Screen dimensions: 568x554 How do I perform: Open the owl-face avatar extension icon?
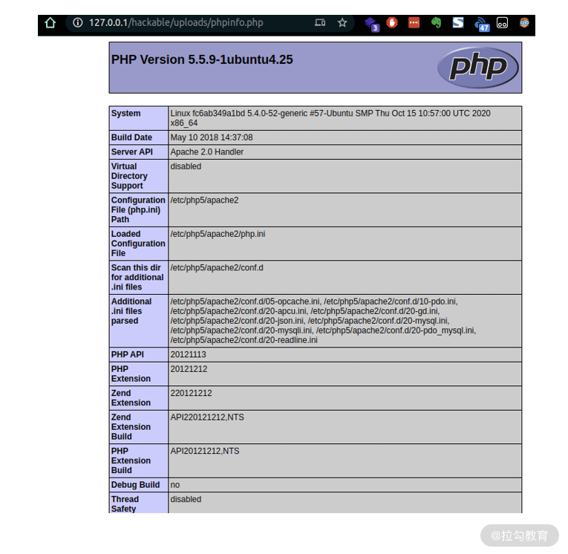tap(524, 23)
